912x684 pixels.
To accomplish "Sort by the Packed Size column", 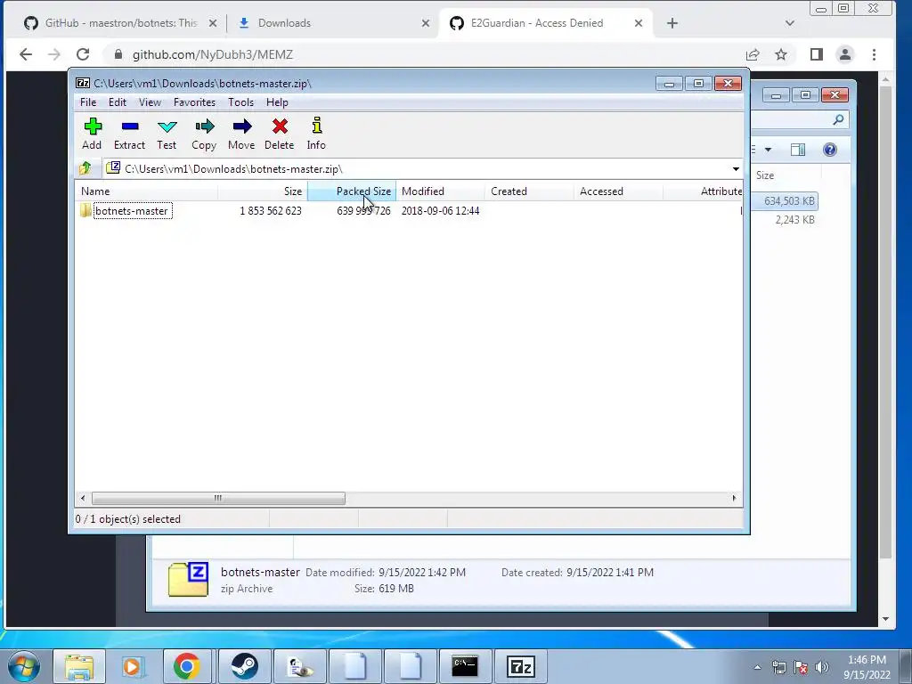I will [x=351, y=191].
